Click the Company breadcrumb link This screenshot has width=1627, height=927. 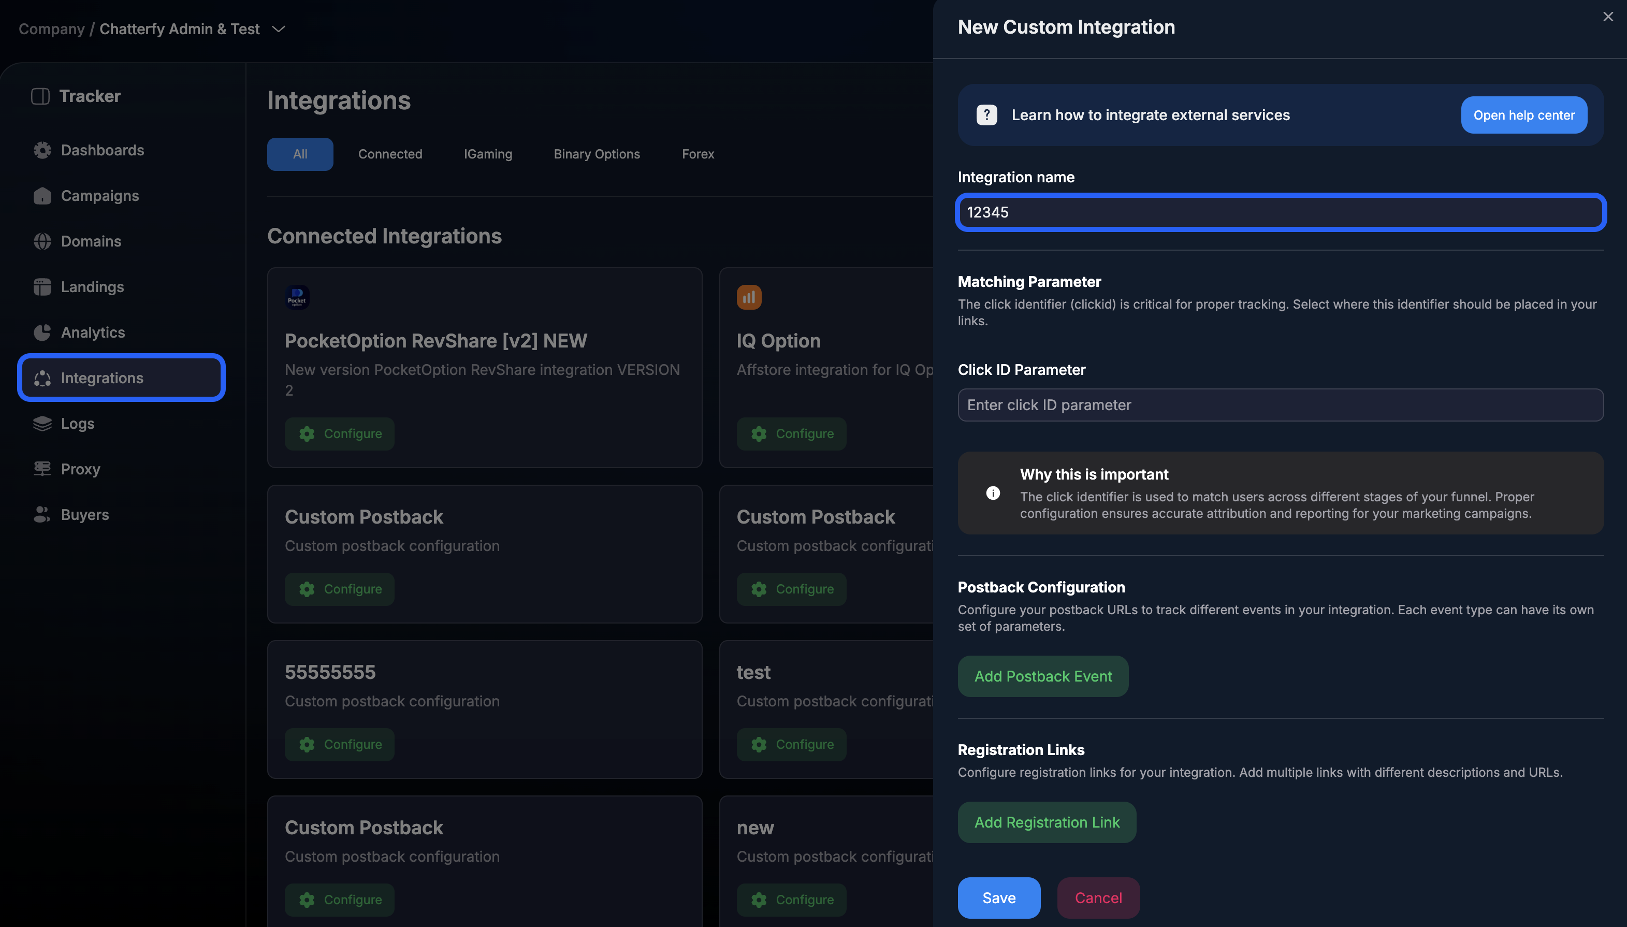[x=52, y=30]
